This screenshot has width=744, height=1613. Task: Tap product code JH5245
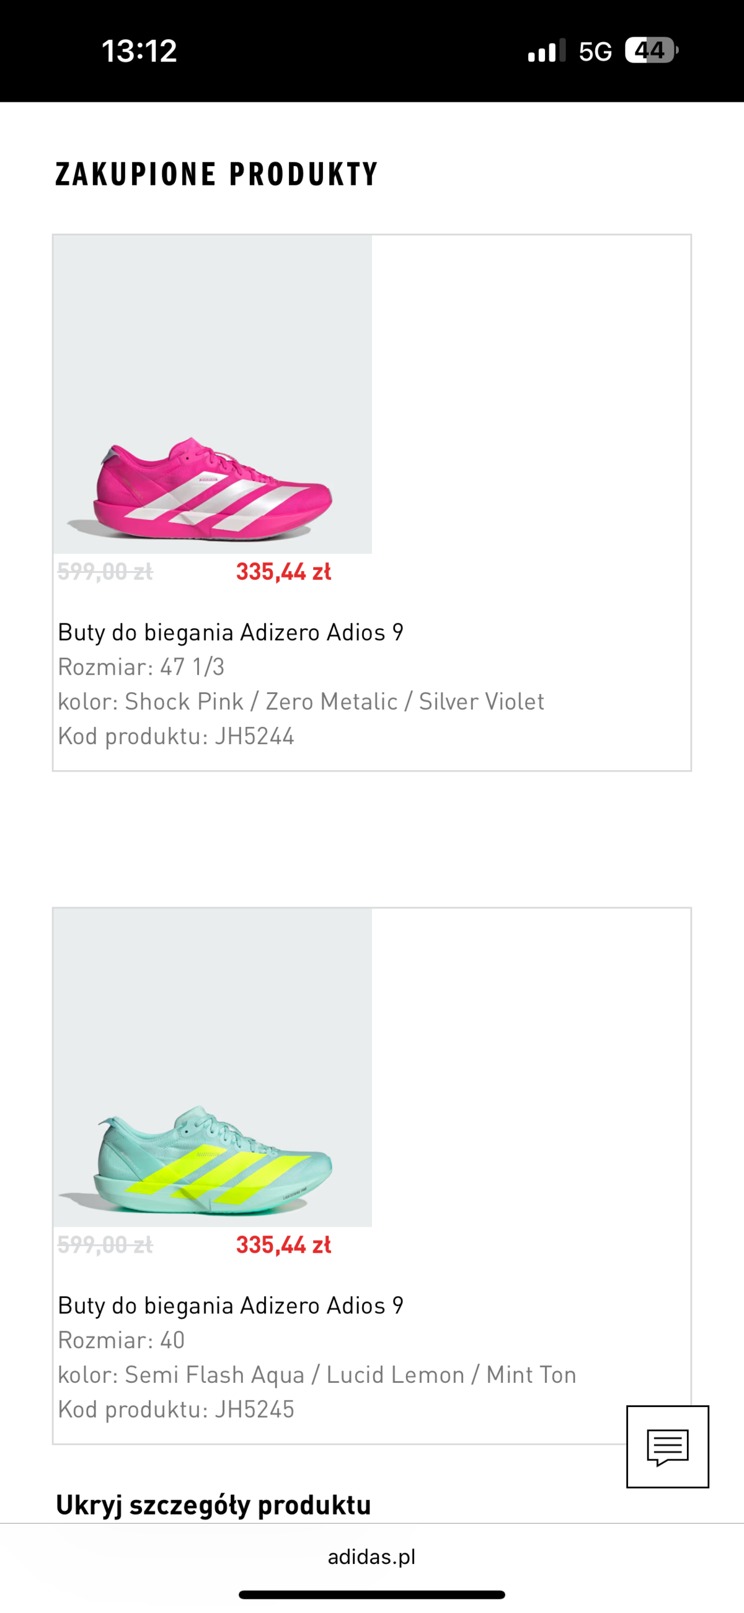(176, 1410)
